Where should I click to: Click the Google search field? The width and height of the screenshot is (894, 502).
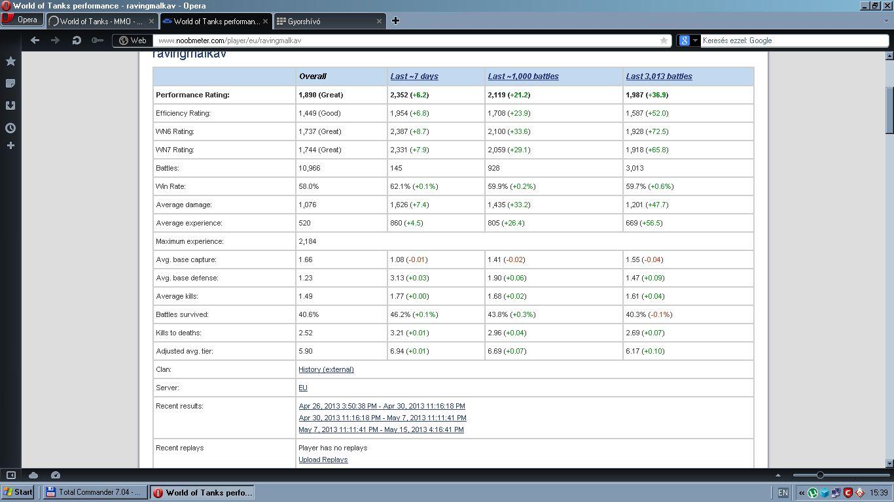click(794, 41)
